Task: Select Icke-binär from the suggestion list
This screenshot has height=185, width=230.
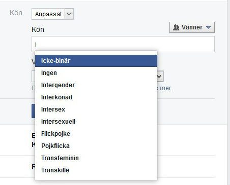Action: point(96,61)
